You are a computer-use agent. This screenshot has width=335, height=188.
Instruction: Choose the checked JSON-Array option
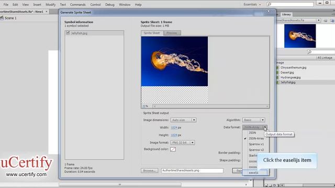pos(256,138)
